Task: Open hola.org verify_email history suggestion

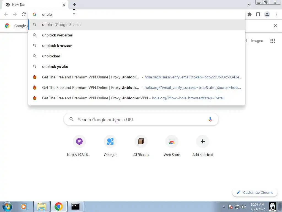Action: pyautogui.click(x=137, y=77)
